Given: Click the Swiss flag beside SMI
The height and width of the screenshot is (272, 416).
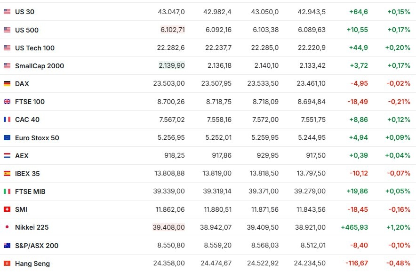Looking at the screenshot, I should (x=7, y=209).
